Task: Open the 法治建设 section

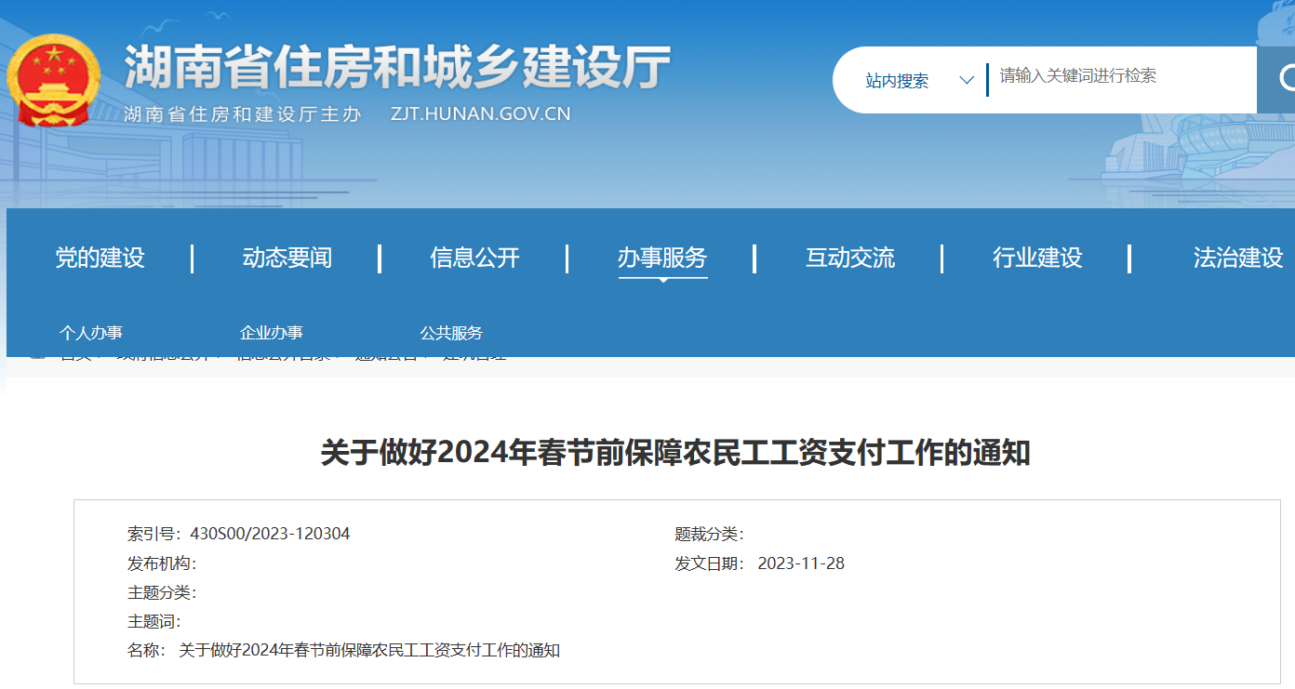Action: point(1237,258)
